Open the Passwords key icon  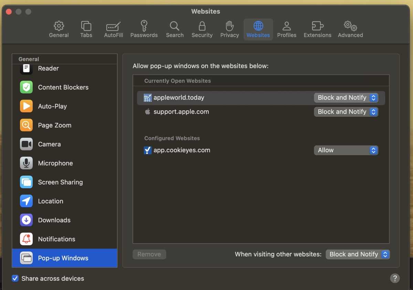tap(144, 26)
